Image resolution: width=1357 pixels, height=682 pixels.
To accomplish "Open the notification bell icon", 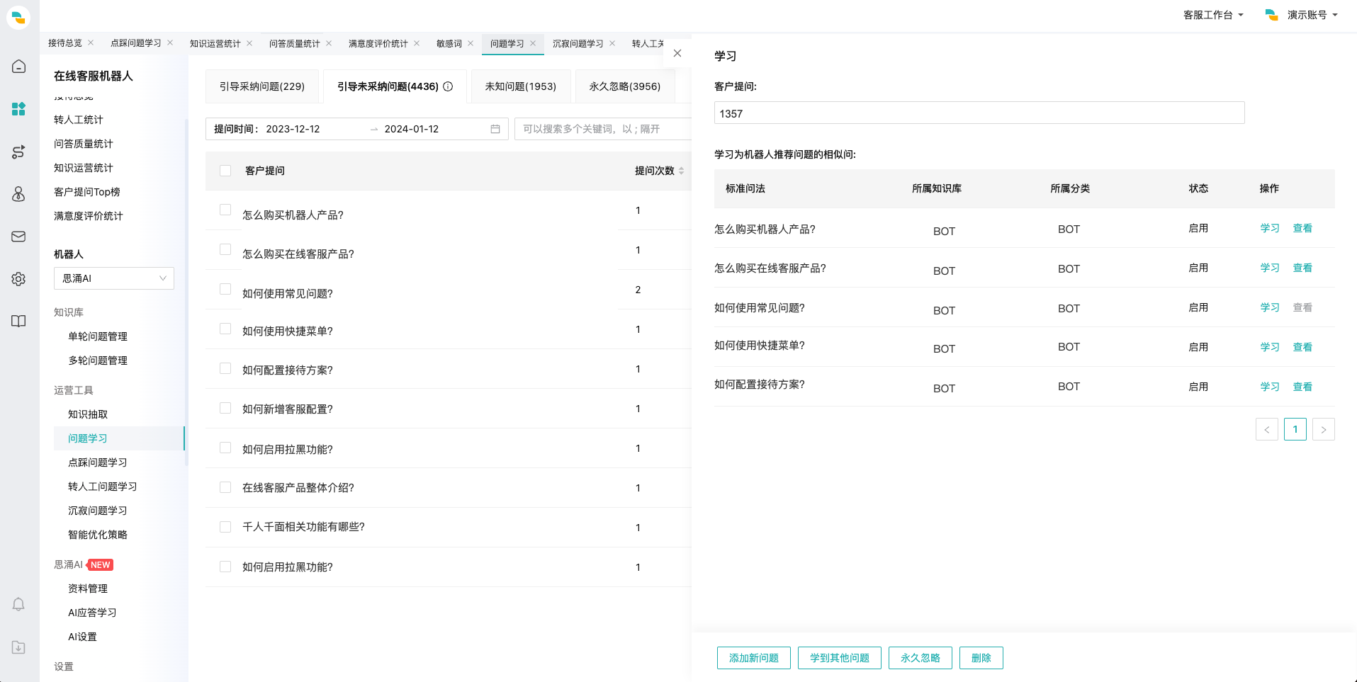I will click(19, 604).
